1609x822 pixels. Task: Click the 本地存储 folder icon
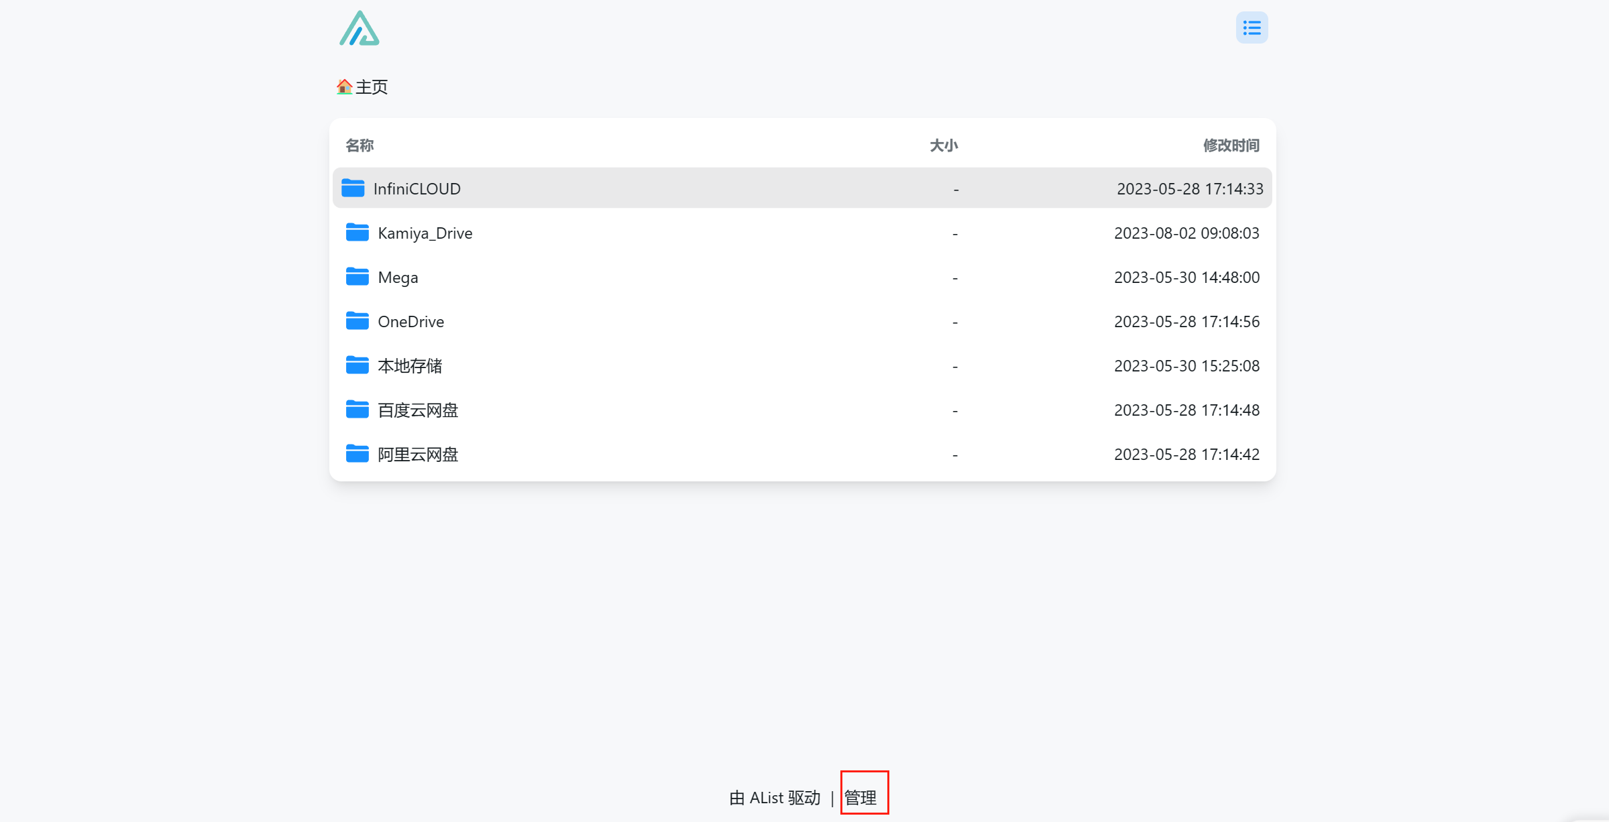pos(357,365)
